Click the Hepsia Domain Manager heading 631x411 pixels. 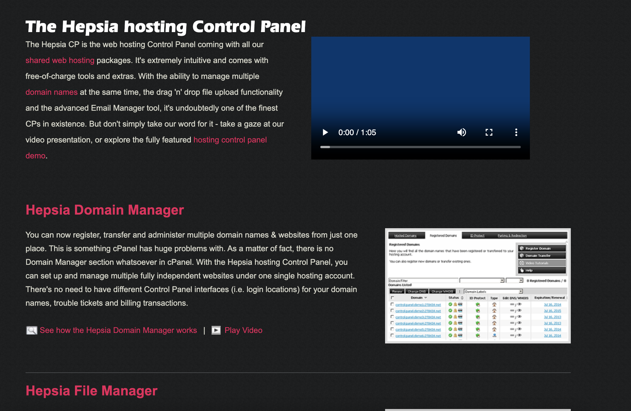click(105, 210)
